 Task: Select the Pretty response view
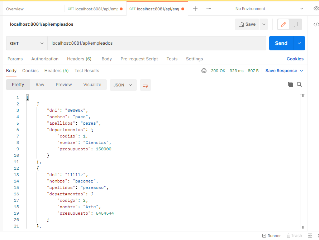click(x=18, y=85)
